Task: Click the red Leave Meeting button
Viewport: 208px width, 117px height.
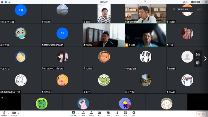Action: click(x=201, y=114)
